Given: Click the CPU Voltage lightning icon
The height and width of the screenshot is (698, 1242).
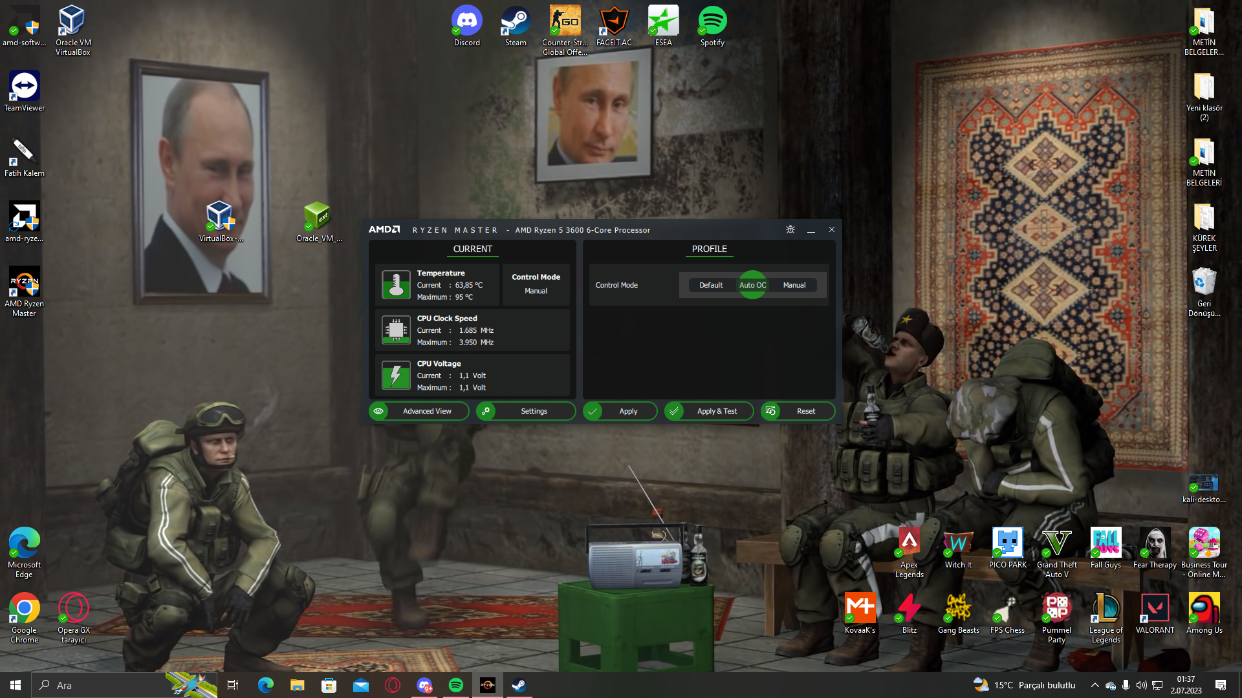Looking at the screenshot, I should (x=396, y=375).
